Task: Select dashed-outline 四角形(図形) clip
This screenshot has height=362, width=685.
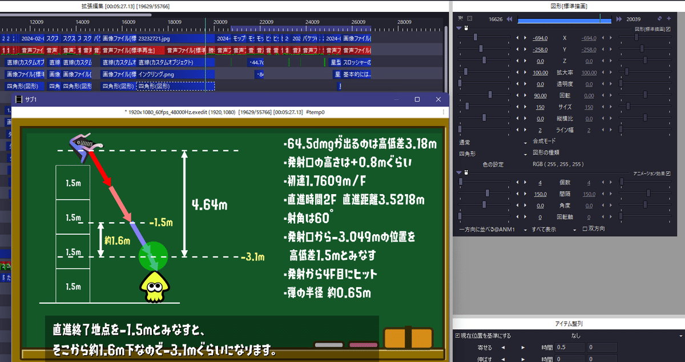Action: tap(176, 86)
